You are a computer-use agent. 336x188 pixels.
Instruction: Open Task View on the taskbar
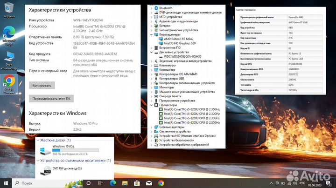100,183
